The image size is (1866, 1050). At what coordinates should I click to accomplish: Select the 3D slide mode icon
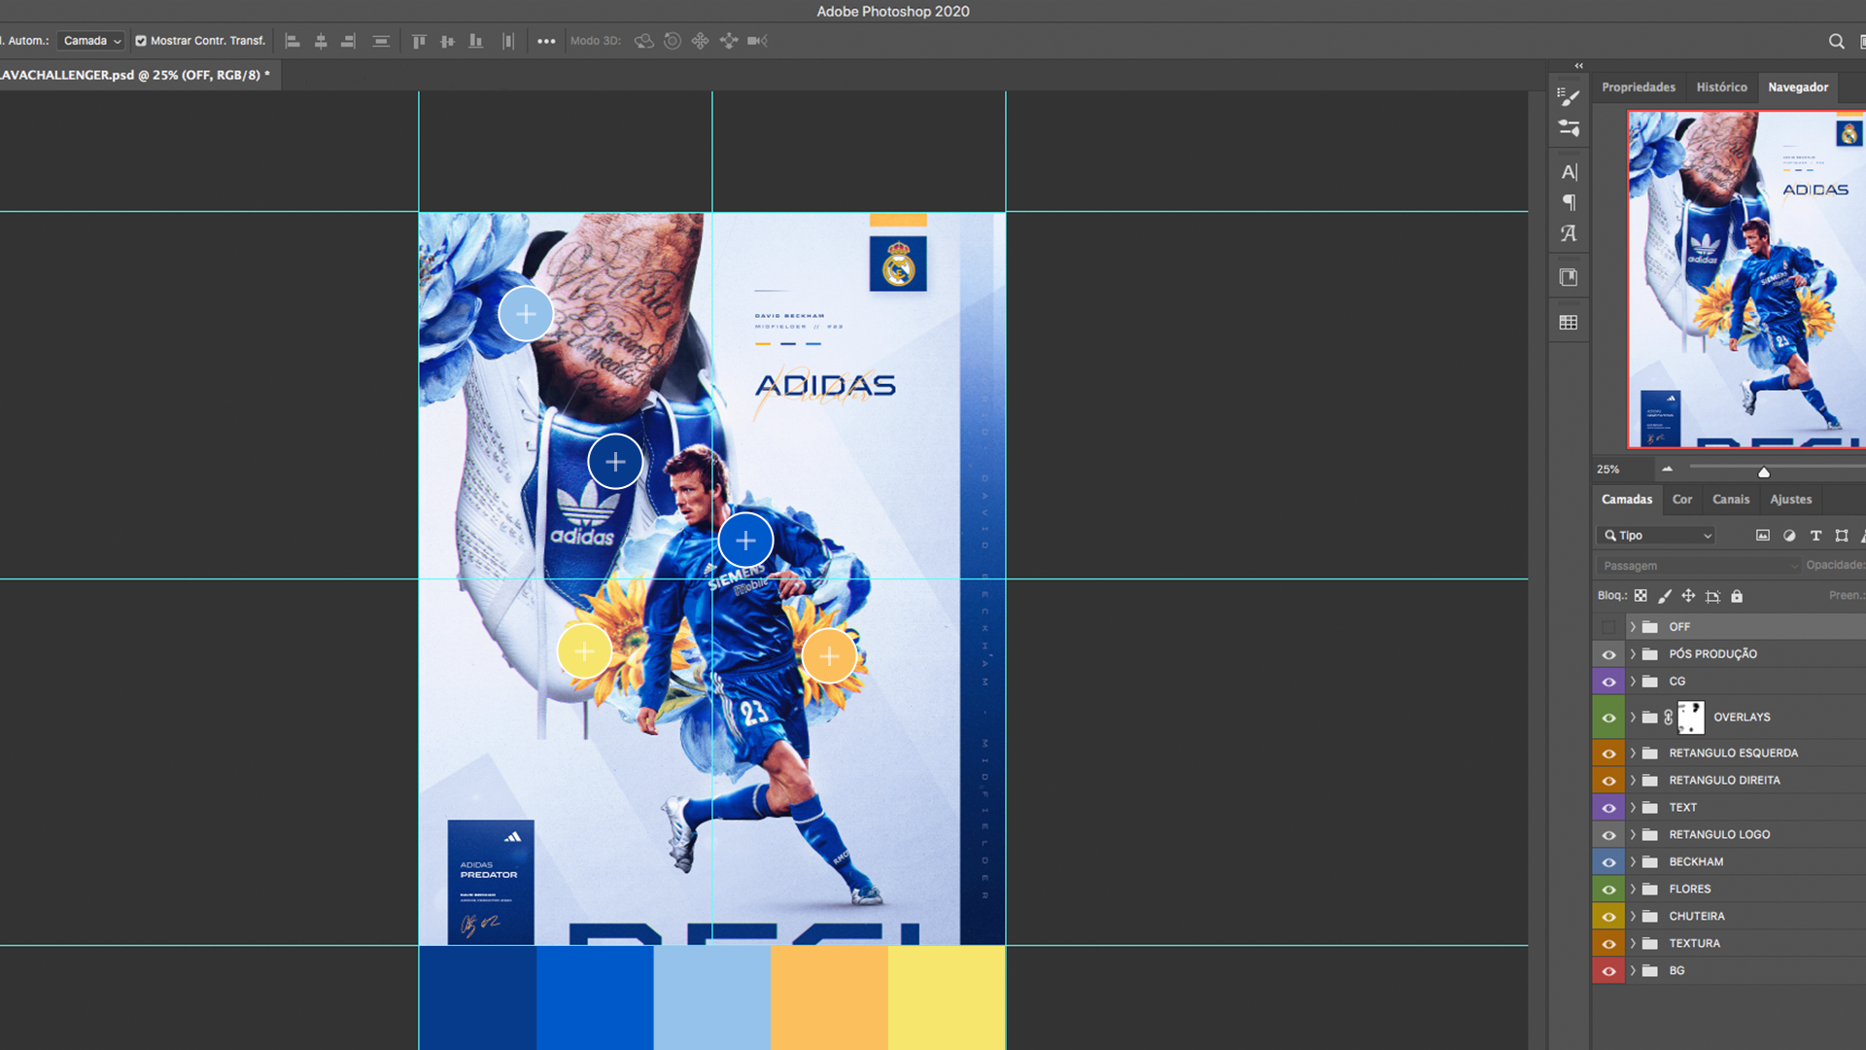[729, 41]
